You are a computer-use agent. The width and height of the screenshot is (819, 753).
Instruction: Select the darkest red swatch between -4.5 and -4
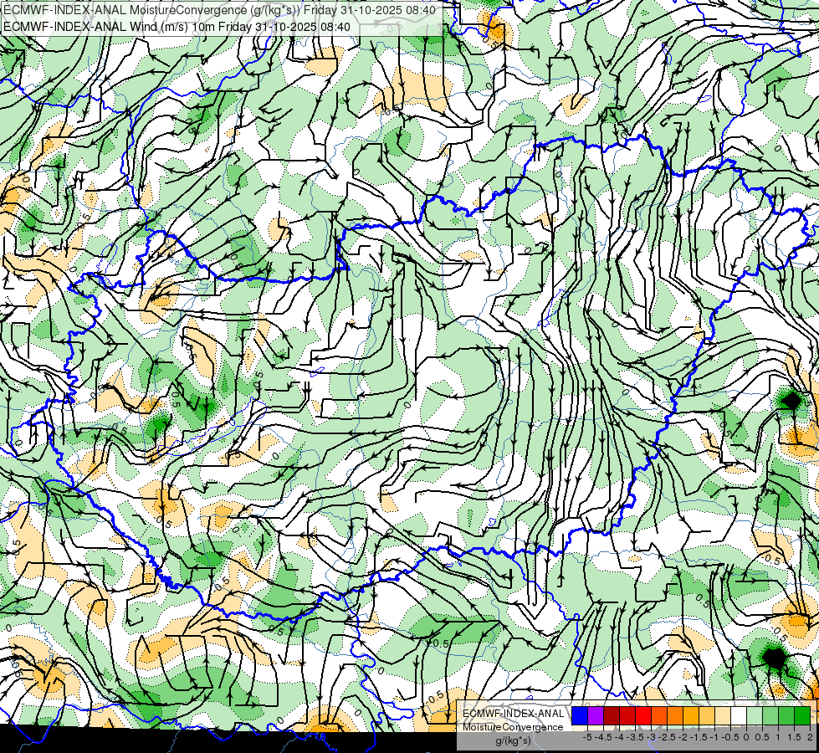(612, 715)
